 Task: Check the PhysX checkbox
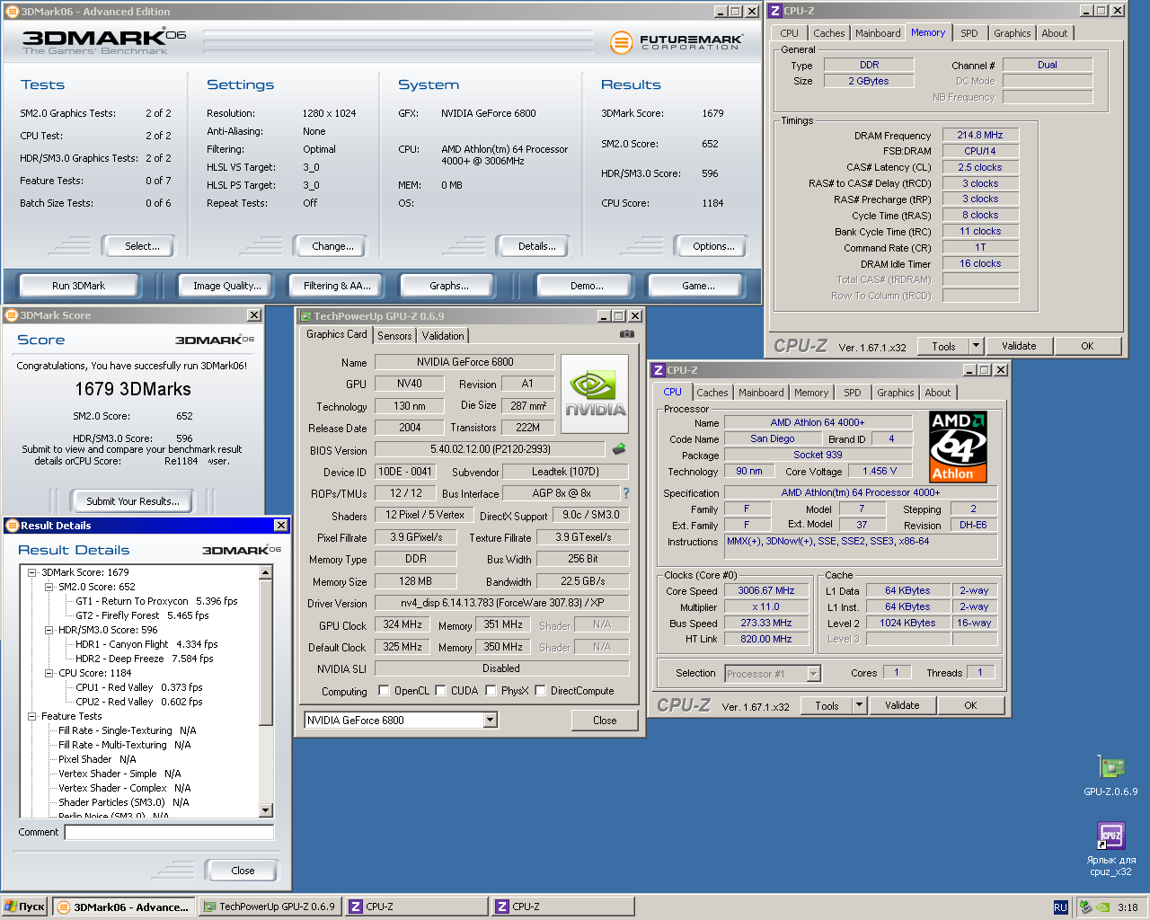(x=491, y=691)
